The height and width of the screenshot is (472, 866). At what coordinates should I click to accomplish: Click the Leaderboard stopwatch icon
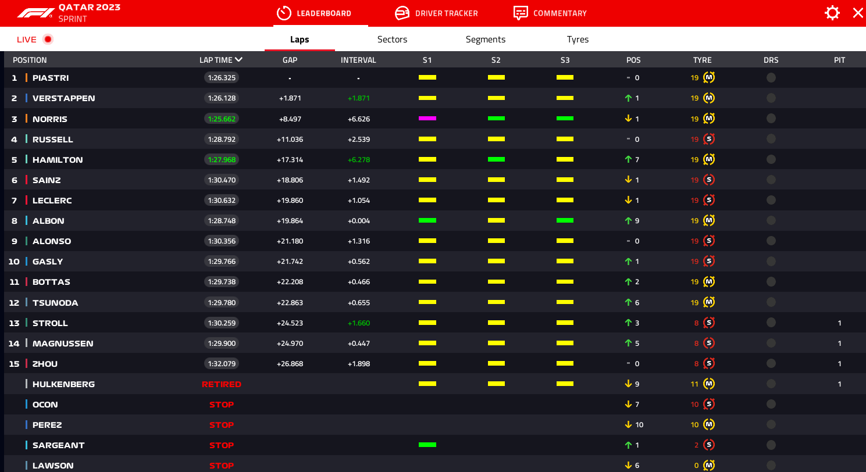[284, 13]
